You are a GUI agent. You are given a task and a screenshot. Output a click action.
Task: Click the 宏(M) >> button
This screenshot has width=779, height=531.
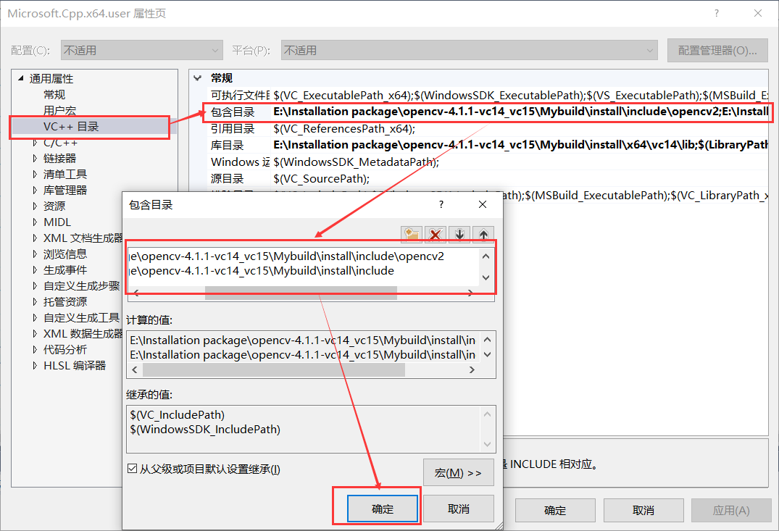[458, 472]
